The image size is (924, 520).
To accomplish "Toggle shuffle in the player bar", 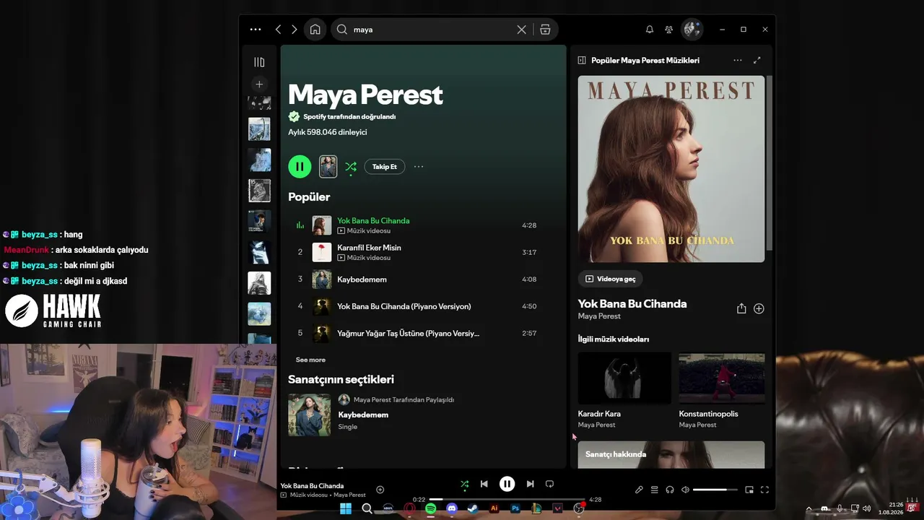I will 464,484.
